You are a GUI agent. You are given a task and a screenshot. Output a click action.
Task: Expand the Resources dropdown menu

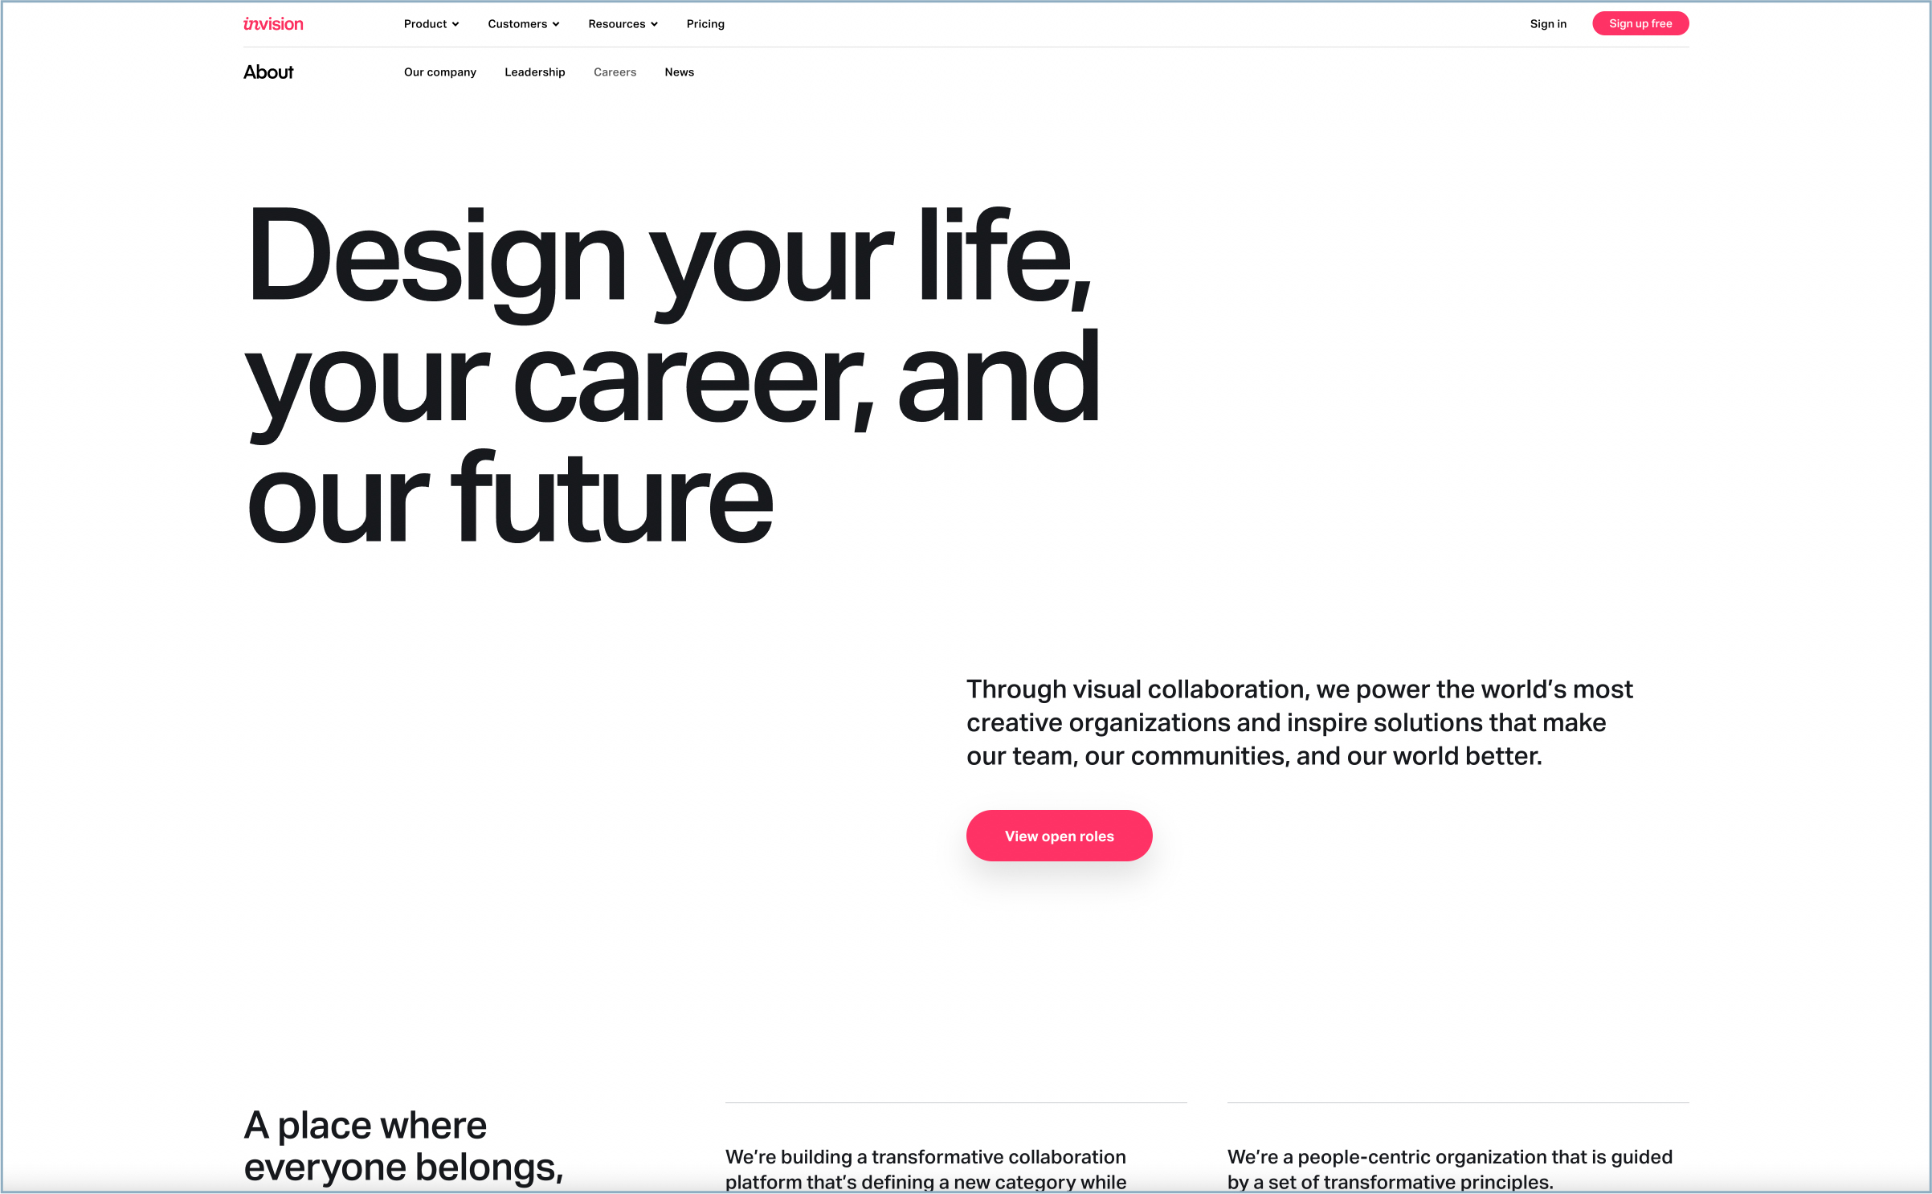pos(619,23)
